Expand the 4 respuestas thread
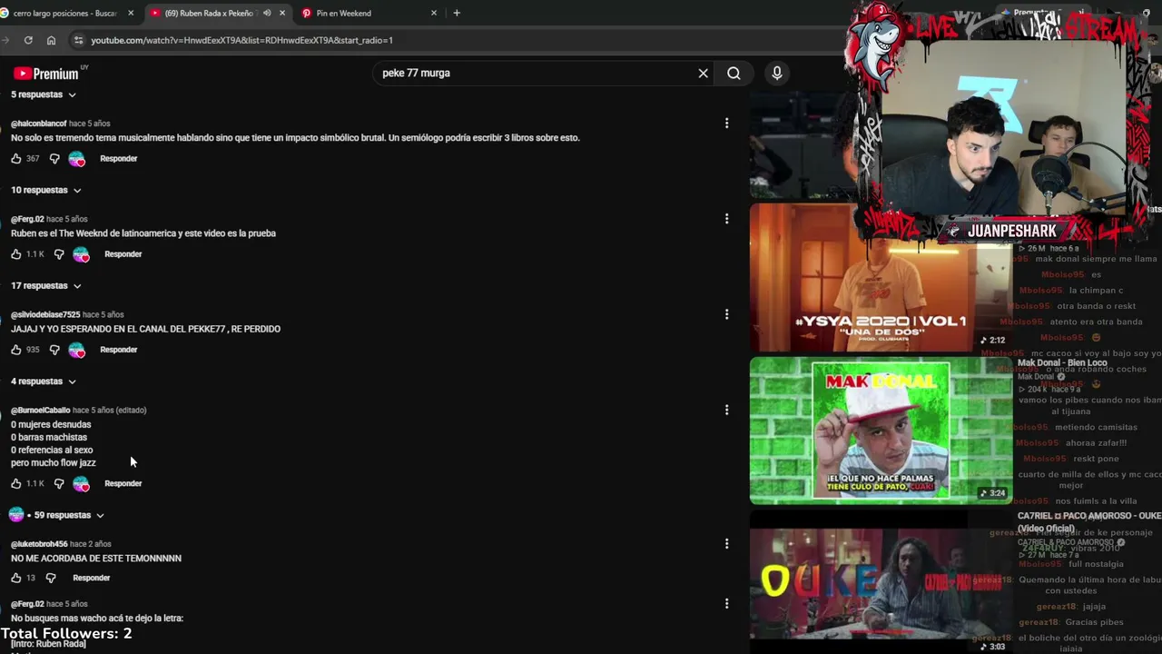This screenshot has width=1162, height=654. [44, 381]
